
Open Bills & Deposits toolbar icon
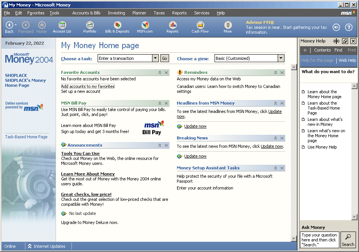pyautogui.click(x=117, y=25)
